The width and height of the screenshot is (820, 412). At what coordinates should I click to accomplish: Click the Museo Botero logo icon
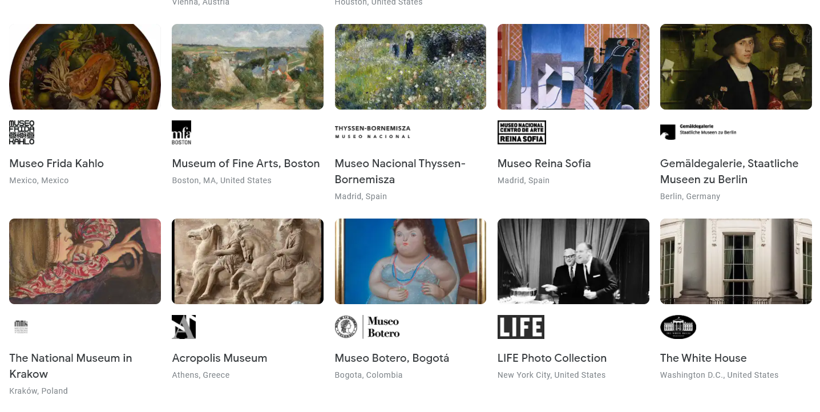(367, 327)
